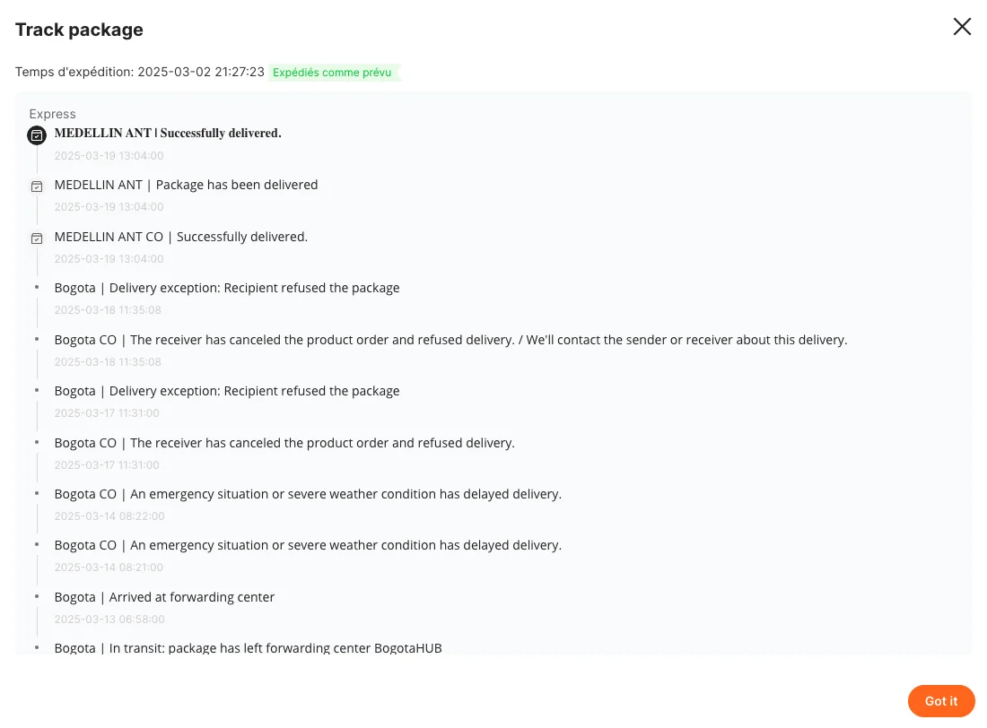The width and height of the screenshot is (987, 728).
Task: Click the black delivered status icon
Action: click(37, 135)
